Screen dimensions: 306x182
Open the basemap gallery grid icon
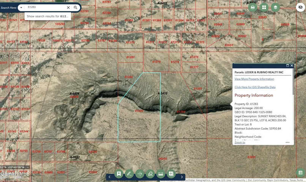[264, 8]
